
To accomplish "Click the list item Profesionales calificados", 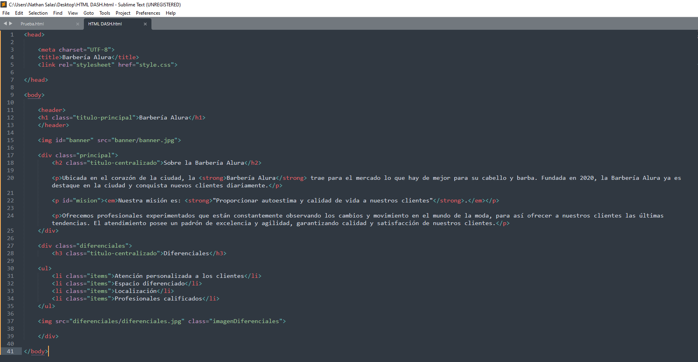I will (158, 298).
